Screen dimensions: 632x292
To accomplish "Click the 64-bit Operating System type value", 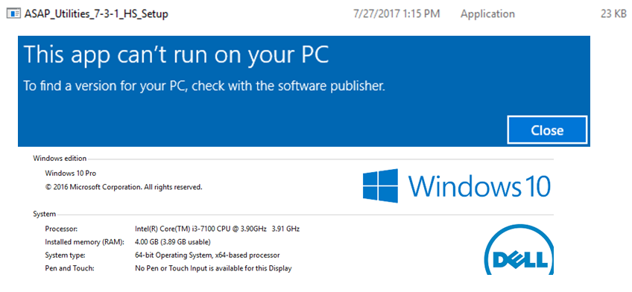I will pyautogui.click(x=207, y=255).
